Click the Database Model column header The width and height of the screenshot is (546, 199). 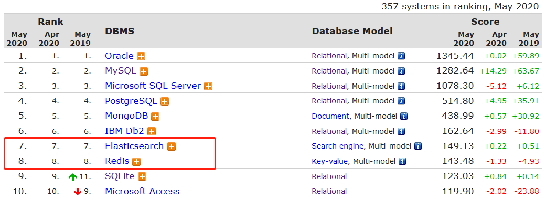(x=352, y=31)
